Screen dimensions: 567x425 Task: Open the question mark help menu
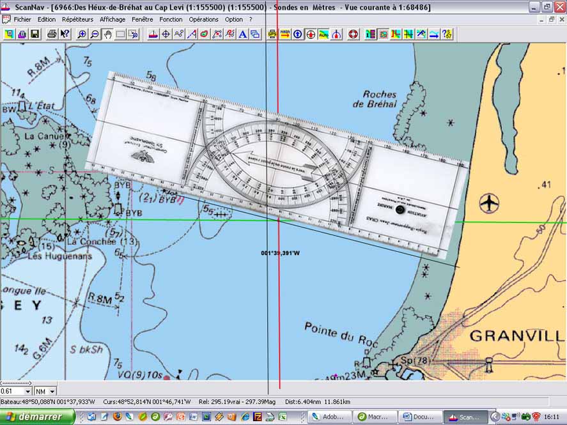click(251, 20)
